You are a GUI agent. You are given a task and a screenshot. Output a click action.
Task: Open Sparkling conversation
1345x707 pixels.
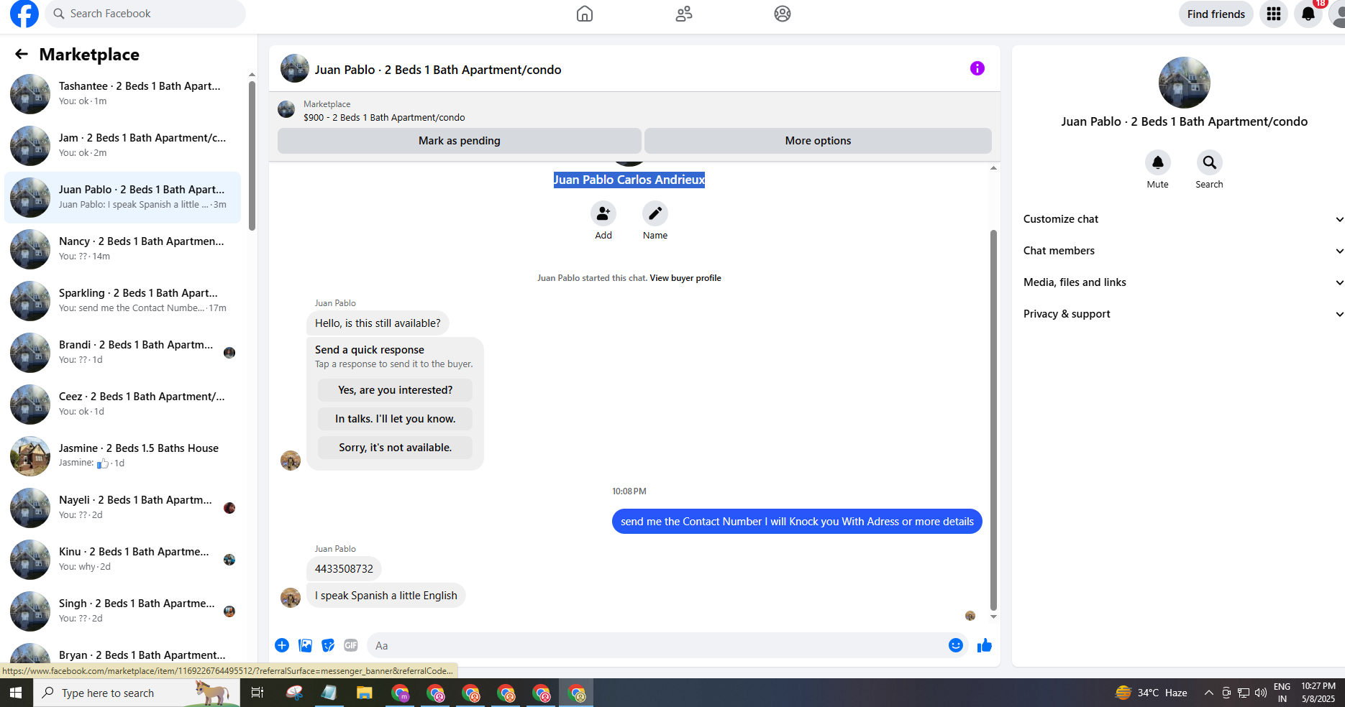[123, 301]
